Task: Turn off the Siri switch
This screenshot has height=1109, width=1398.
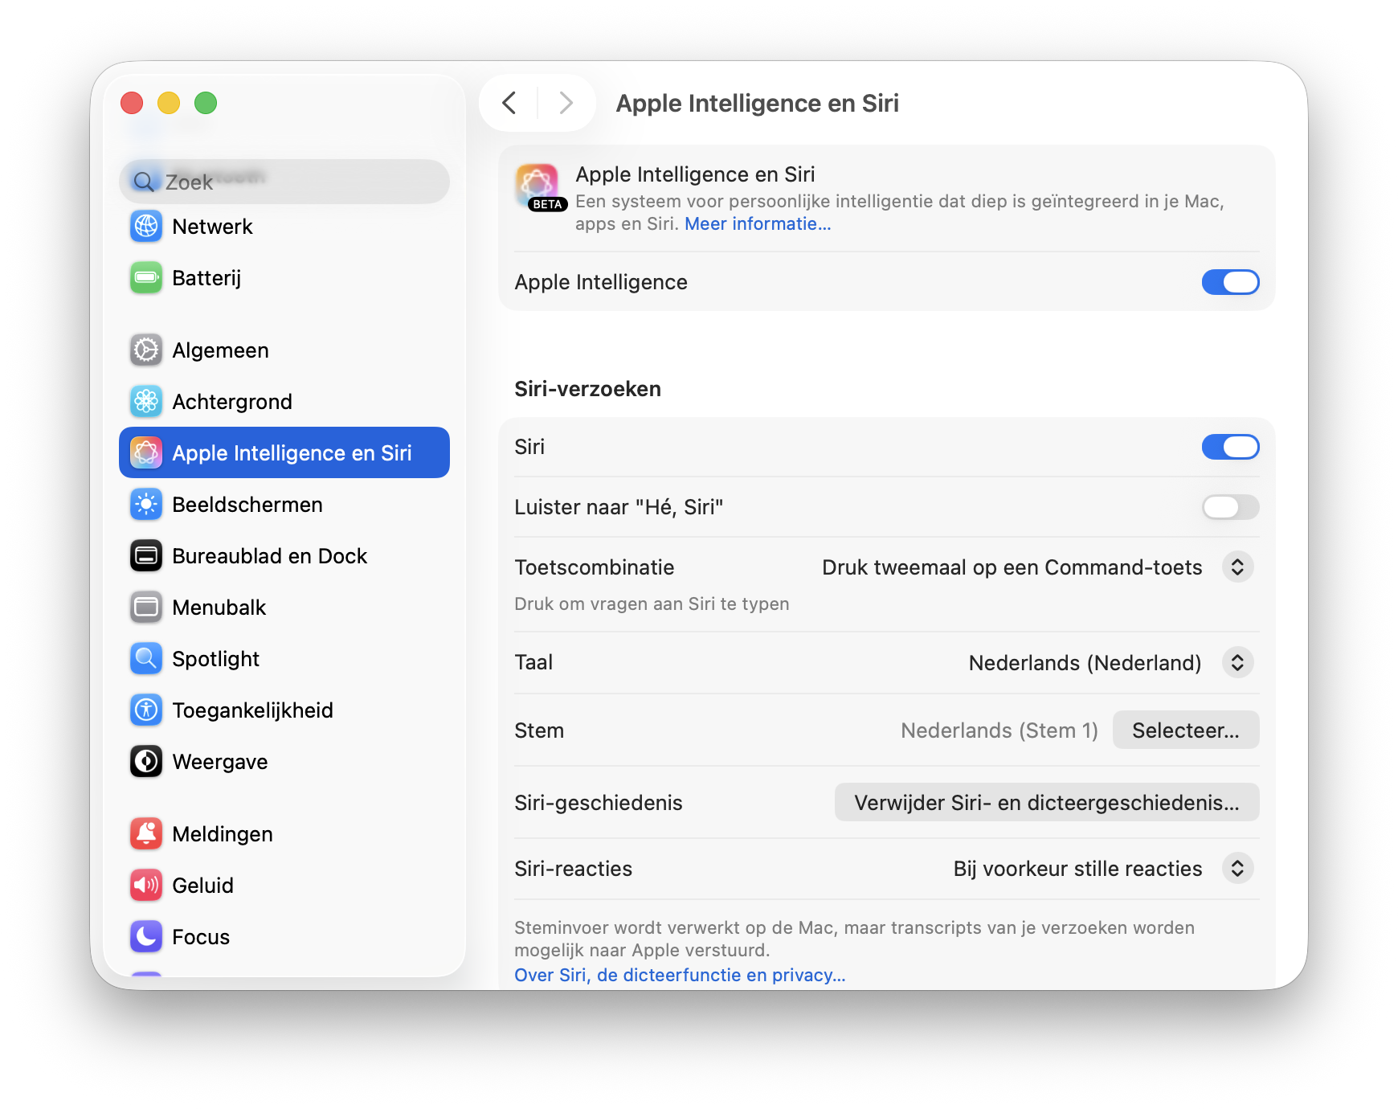Action: (1230, 447)
